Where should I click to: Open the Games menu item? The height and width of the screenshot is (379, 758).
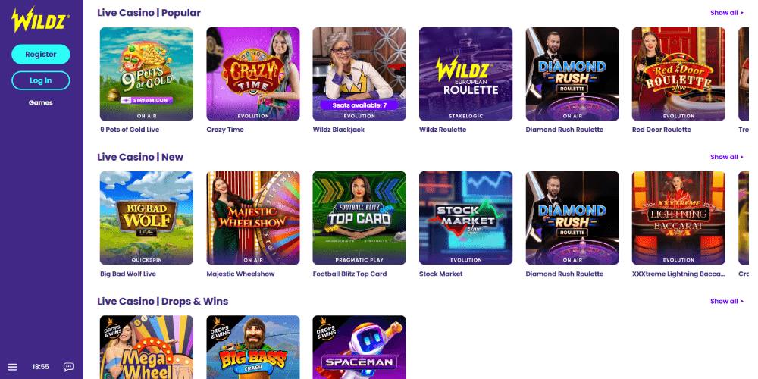click(41, 102)
